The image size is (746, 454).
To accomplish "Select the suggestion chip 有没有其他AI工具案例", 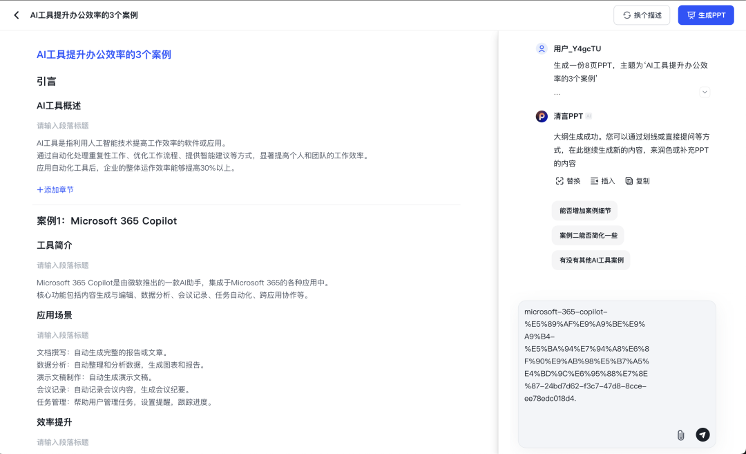I will click(x=591, y=261).
